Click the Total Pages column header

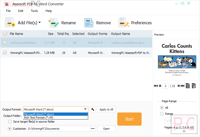[x=63, y=34]
